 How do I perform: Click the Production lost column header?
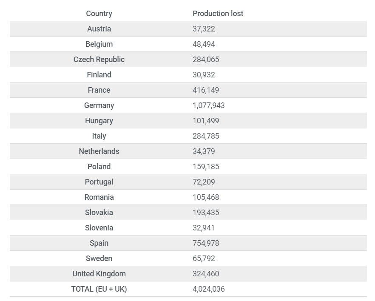[x=218, y=14]
